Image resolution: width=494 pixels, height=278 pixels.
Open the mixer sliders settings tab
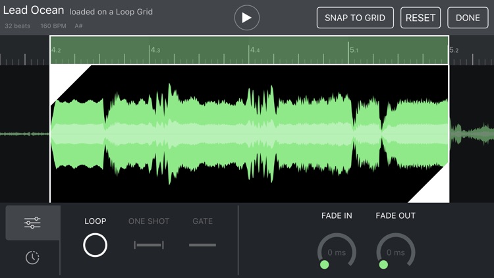32,223
